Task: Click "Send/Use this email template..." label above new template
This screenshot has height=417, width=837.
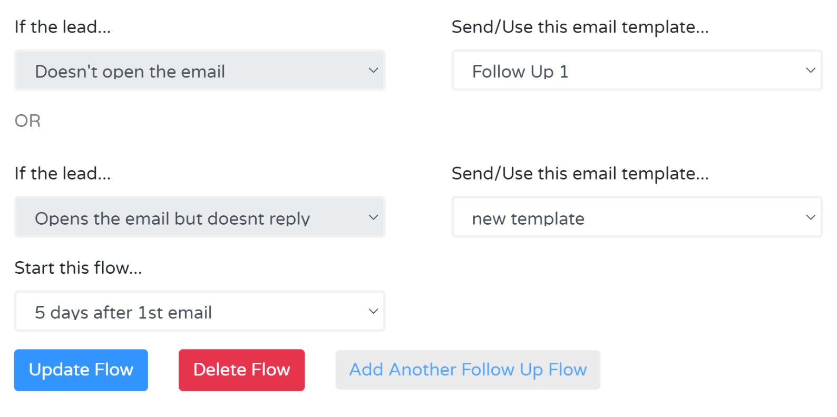Action: [580, 173]
